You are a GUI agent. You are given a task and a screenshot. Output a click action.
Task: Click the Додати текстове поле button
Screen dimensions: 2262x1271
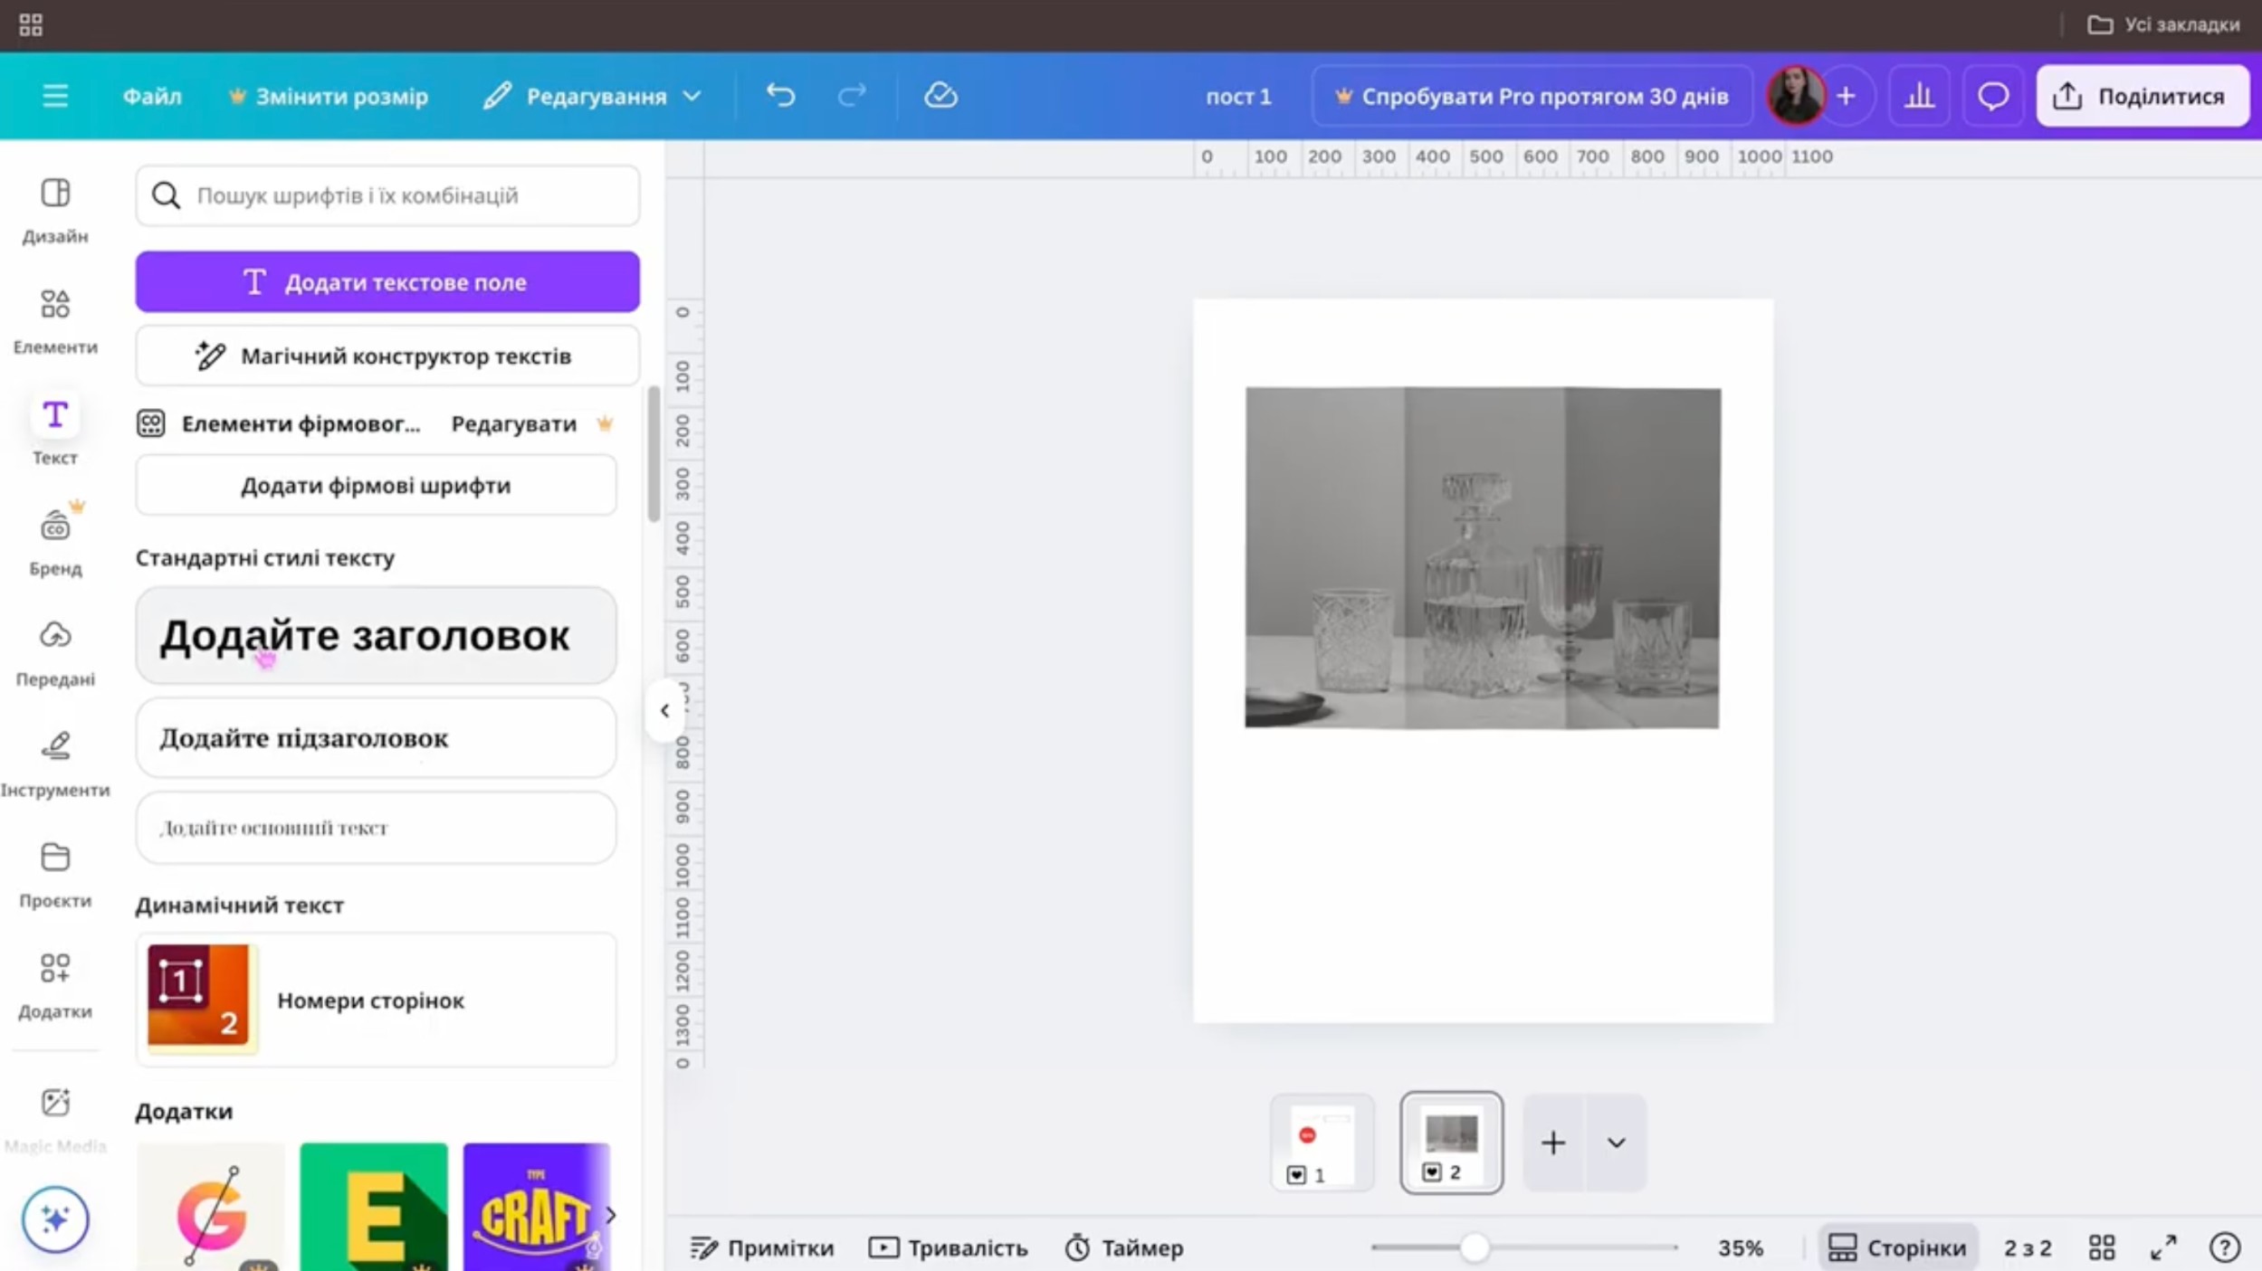(387, 282)
